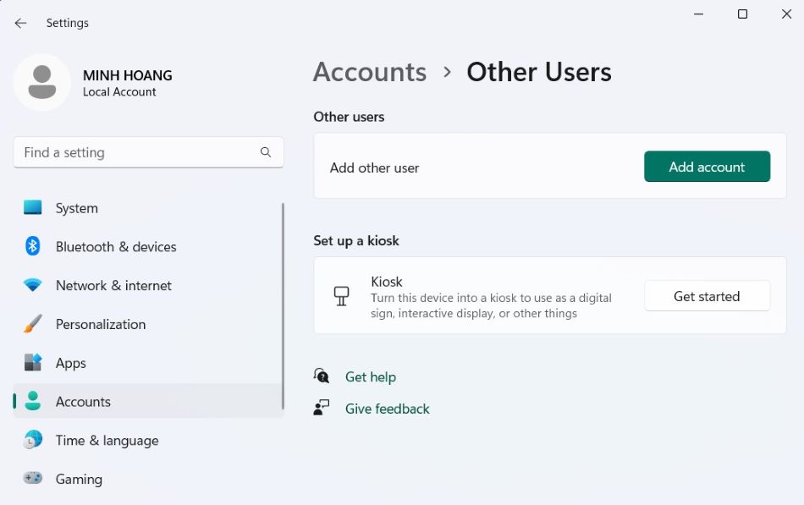
Task: Close the Settings window
Action: click(786, 14)
